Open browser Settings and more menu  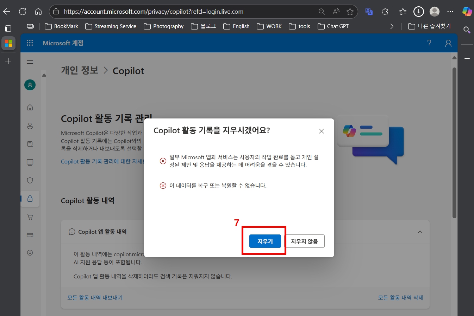click(x=450, y=12)
